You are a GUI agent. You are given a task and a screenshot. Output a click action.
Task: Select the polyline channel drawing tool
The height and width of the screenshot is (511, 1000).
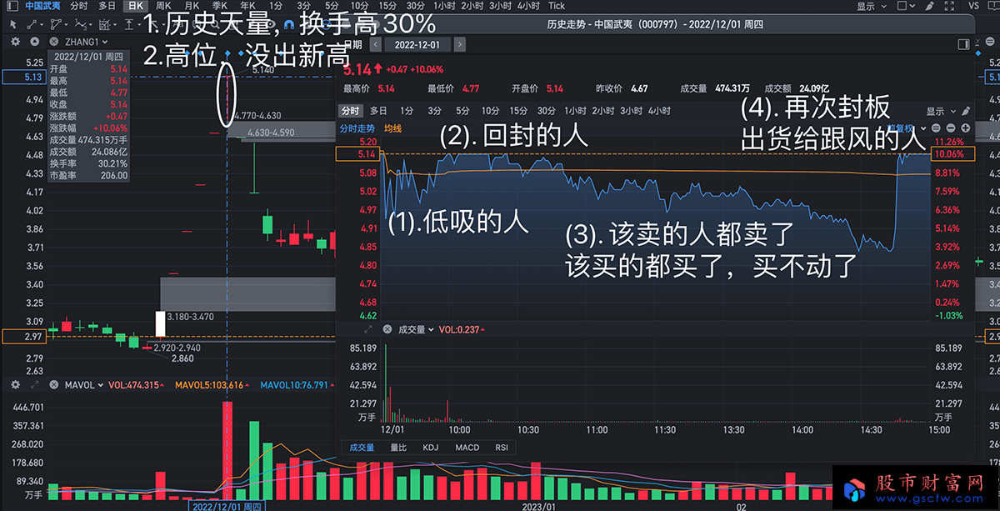[x=55, y=25]
